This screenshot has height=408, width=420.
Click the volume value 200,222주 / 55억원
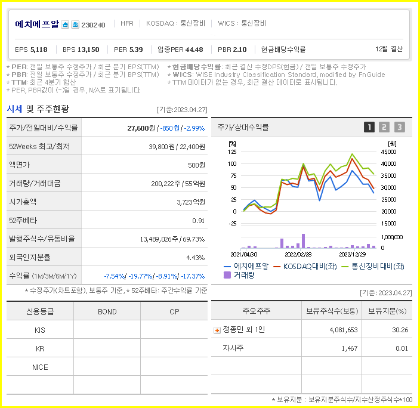pos(178,184)
